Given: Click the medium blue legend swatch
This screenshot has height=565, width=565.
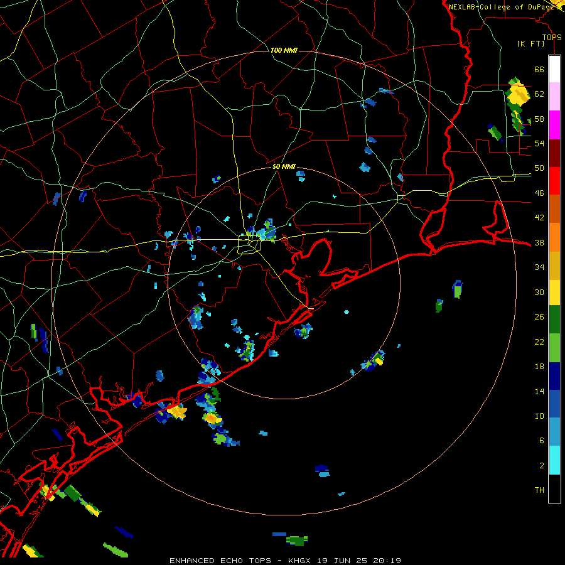Looking at the screenshot, I should coord(554,404).
